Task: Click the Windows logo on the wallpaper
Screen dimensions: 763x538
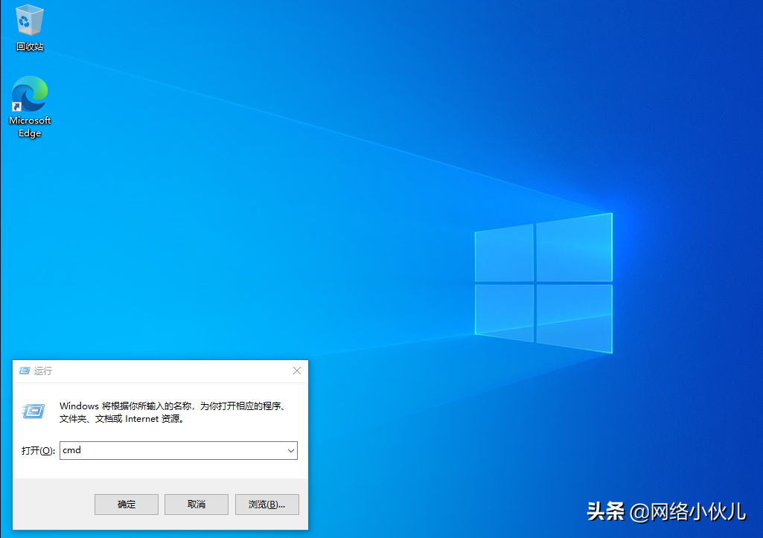Action: (542, 283)
